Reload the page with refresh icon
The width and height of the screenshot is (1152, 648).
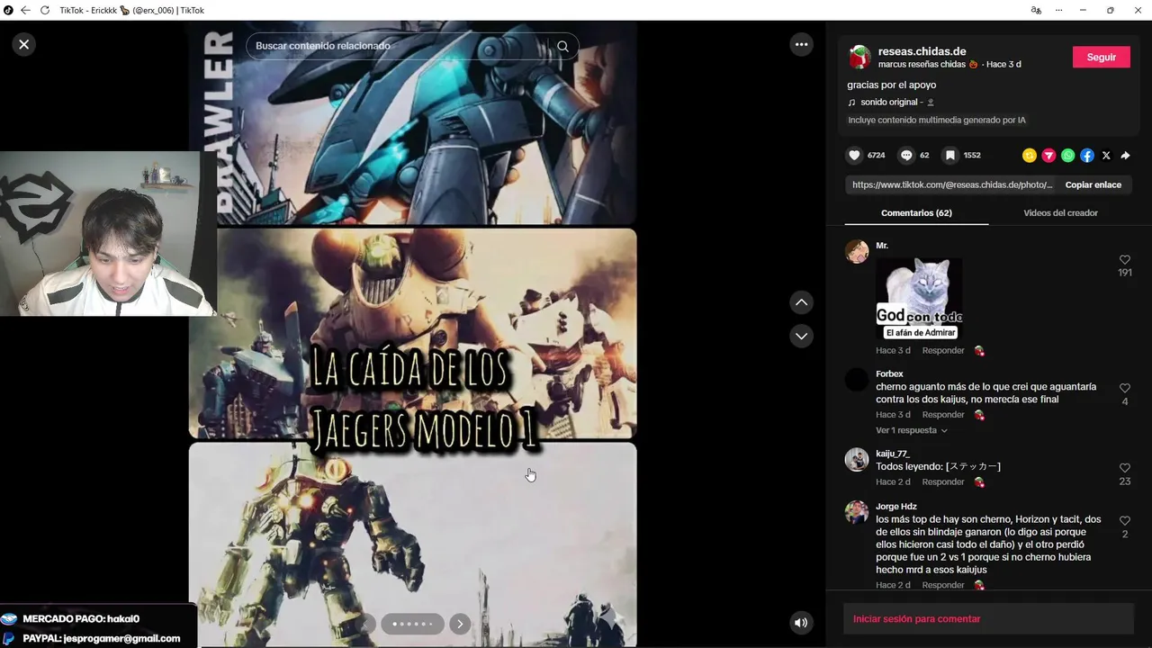point(45,10)
